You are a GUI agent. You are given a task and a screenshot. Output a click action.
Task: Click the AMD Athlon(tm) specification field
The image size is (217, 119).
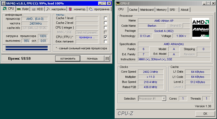click(174, 44)
